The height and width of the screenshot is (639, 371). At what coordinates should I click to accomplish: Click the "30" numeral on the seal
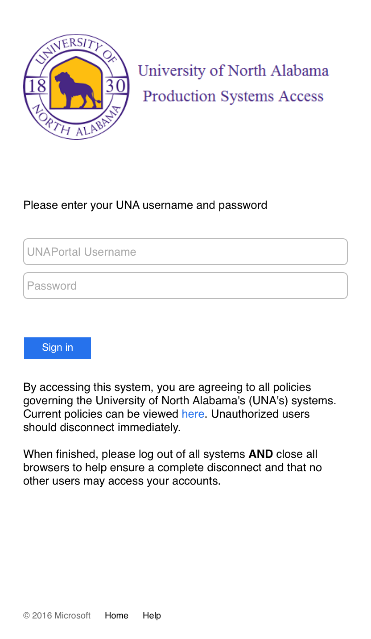(116, 86)
